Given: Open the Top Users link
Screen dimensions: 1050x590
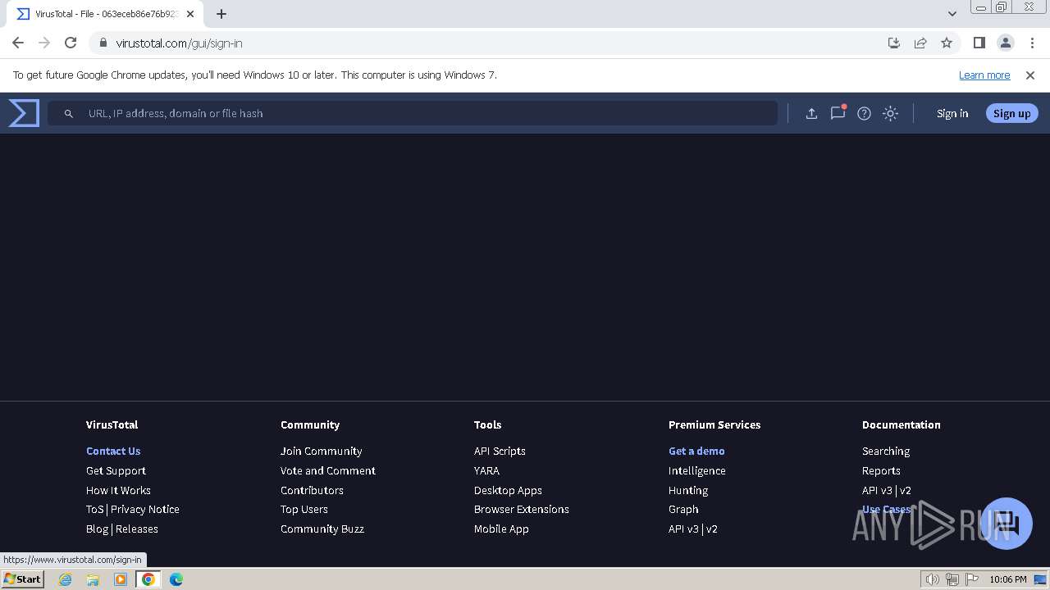Looking at the screenshot, I should point(304,509).
